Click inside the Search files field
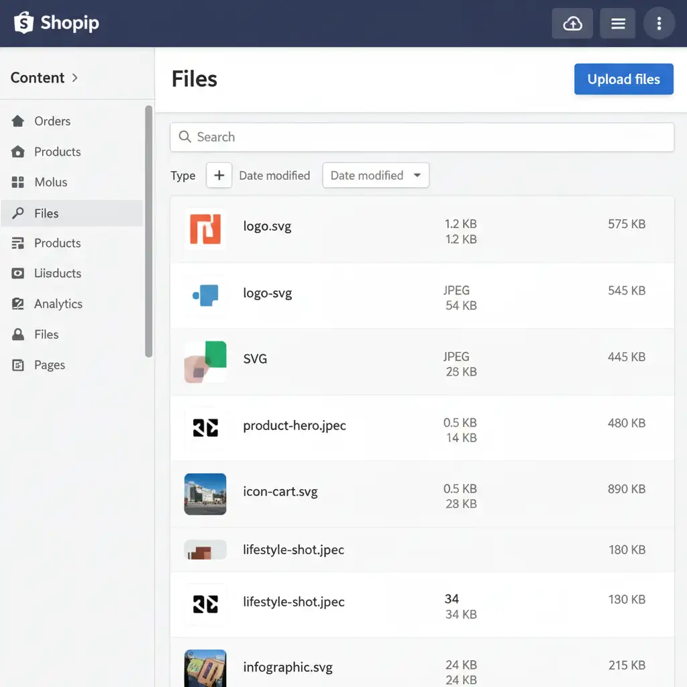 click(429, 137)
